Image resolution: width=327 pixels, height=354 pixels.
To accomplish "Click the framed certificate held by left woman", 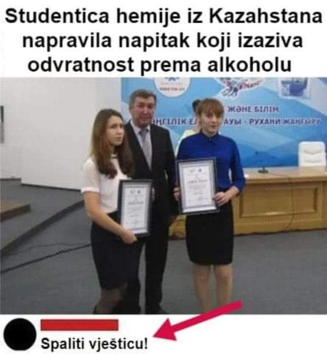I will [x=135, y=207].
